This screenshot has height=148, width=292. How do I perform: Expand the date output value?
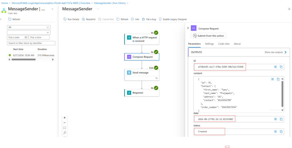pos(275,119)
